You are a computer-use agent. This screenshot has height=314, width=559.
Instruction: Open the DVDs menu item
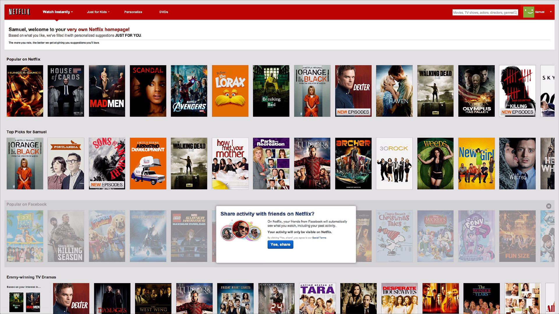164,12
